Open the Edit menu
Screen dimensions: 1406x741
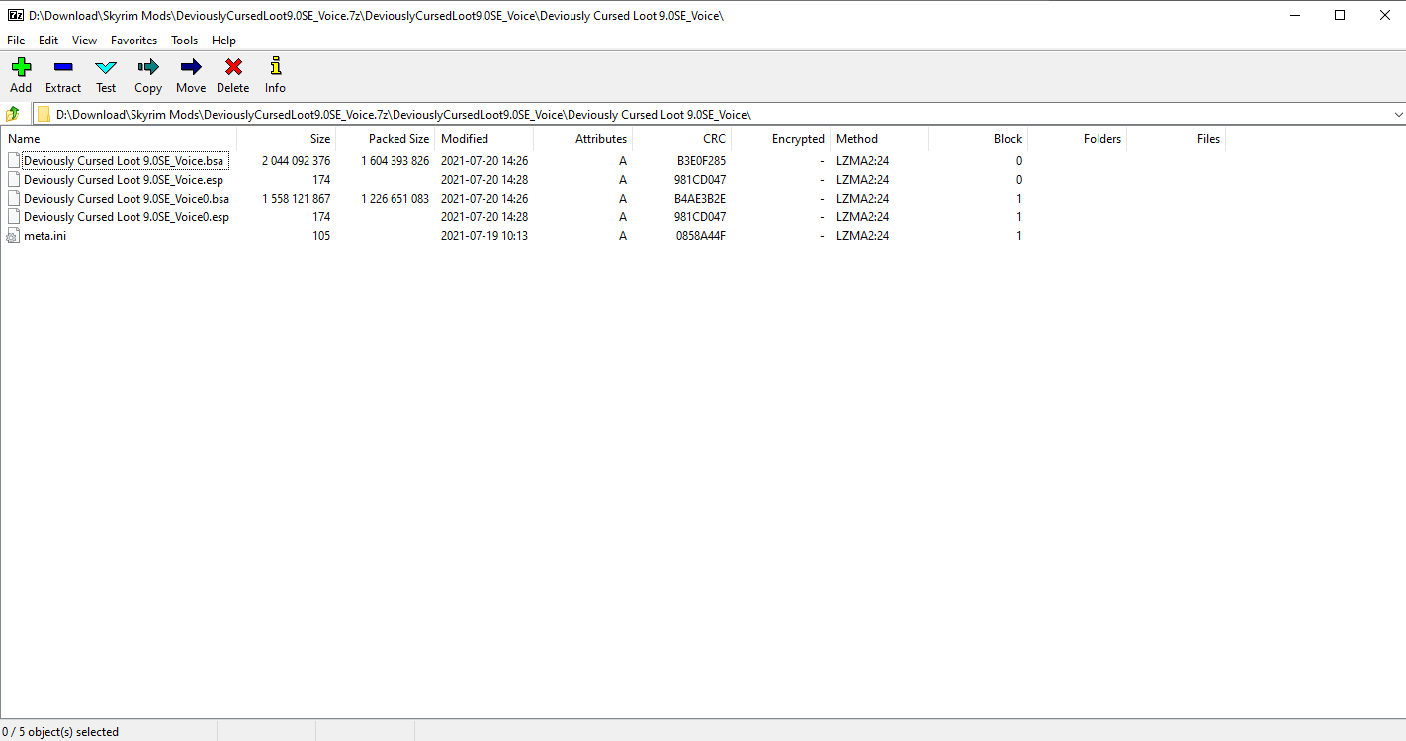pos(48,41)
